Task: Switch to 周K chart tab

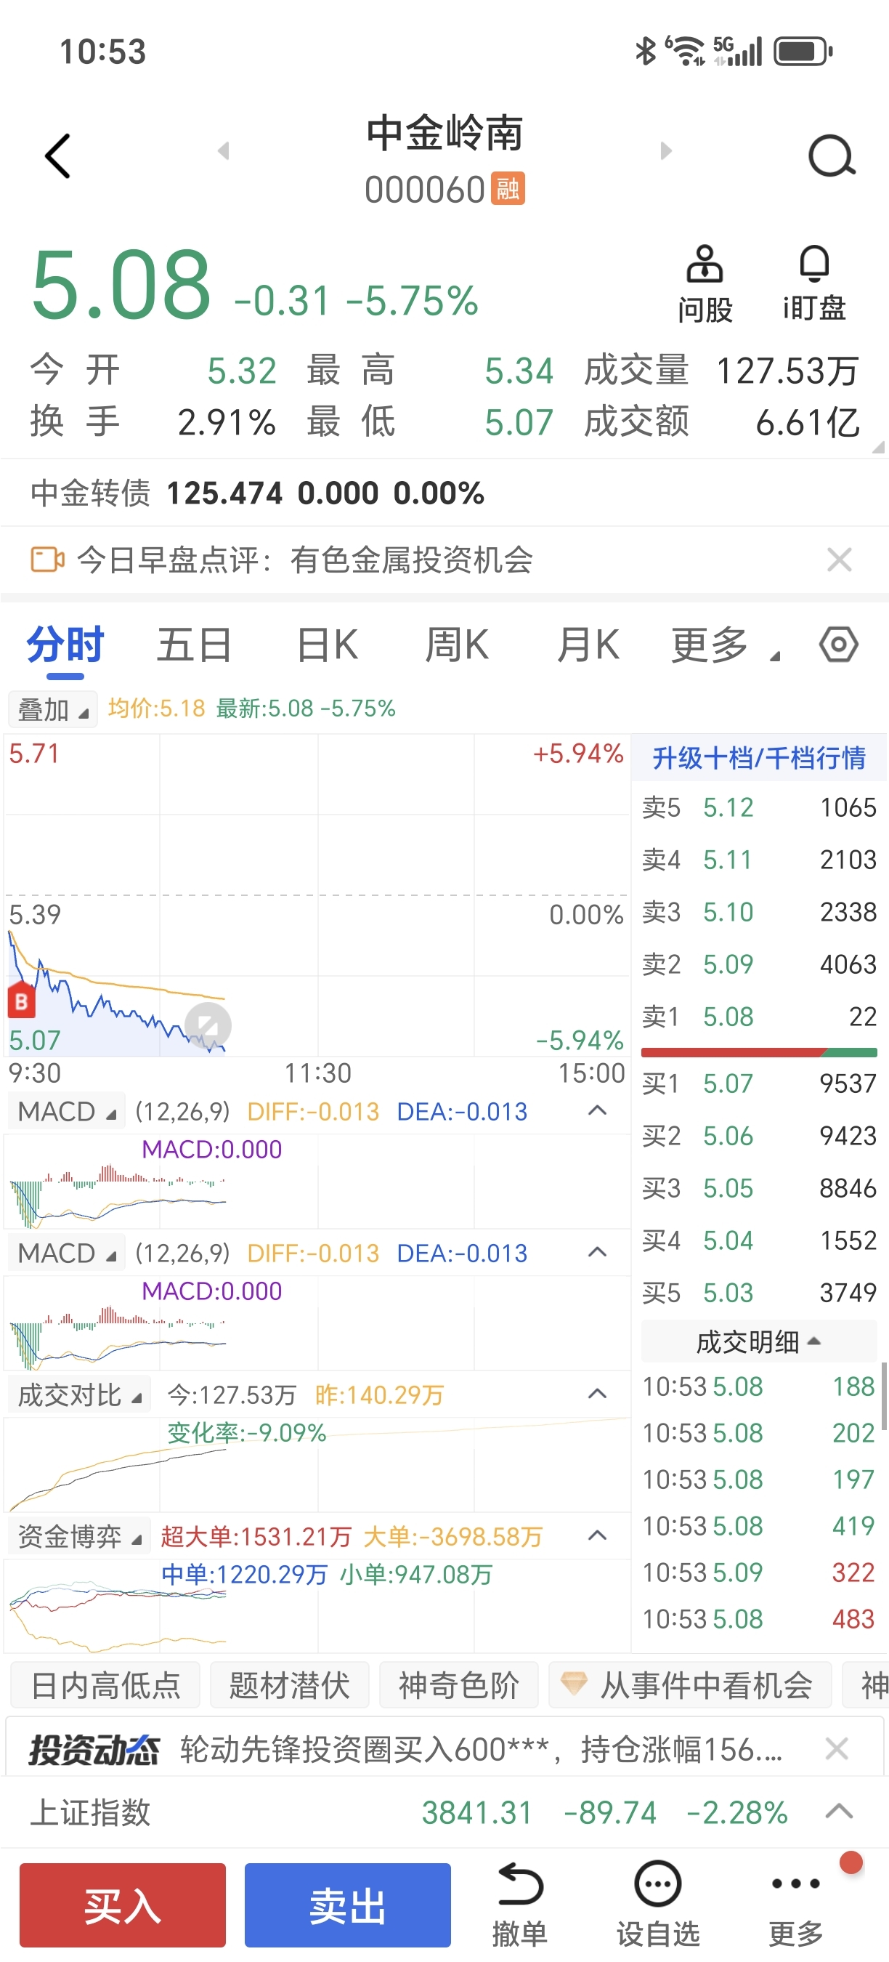Action: pos(457,646)
